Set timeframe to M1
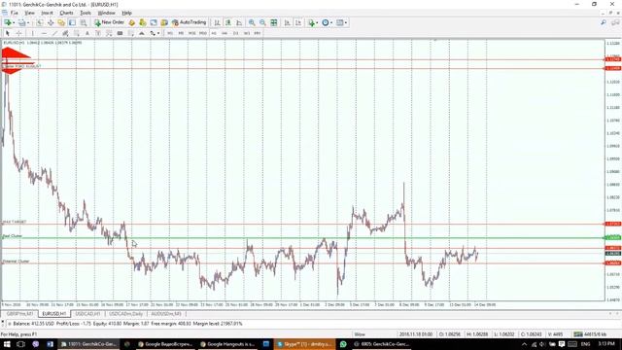Screen dimensions: 622x350 pyautogui.click(x=170, y=33)
